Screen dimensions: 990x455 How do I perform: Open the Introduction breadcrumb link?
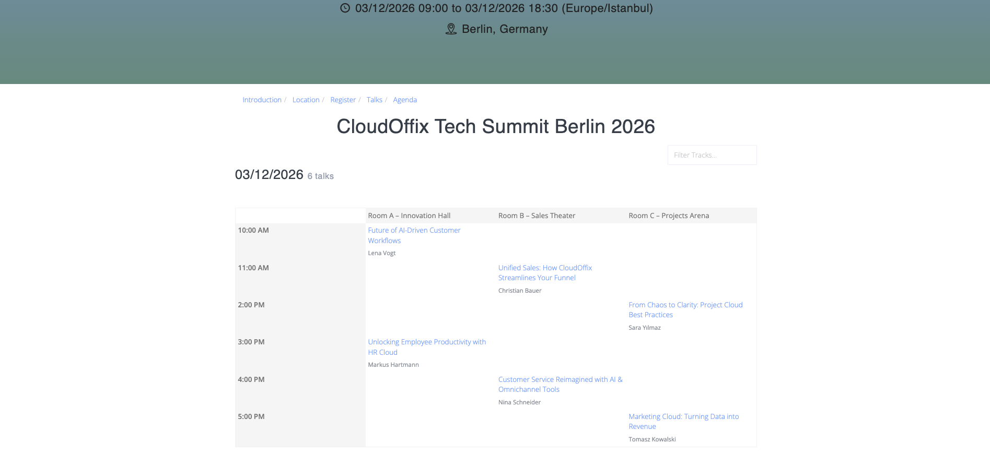pos(262,100)
